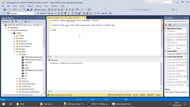Select the jose user in tree

[26, 73]
